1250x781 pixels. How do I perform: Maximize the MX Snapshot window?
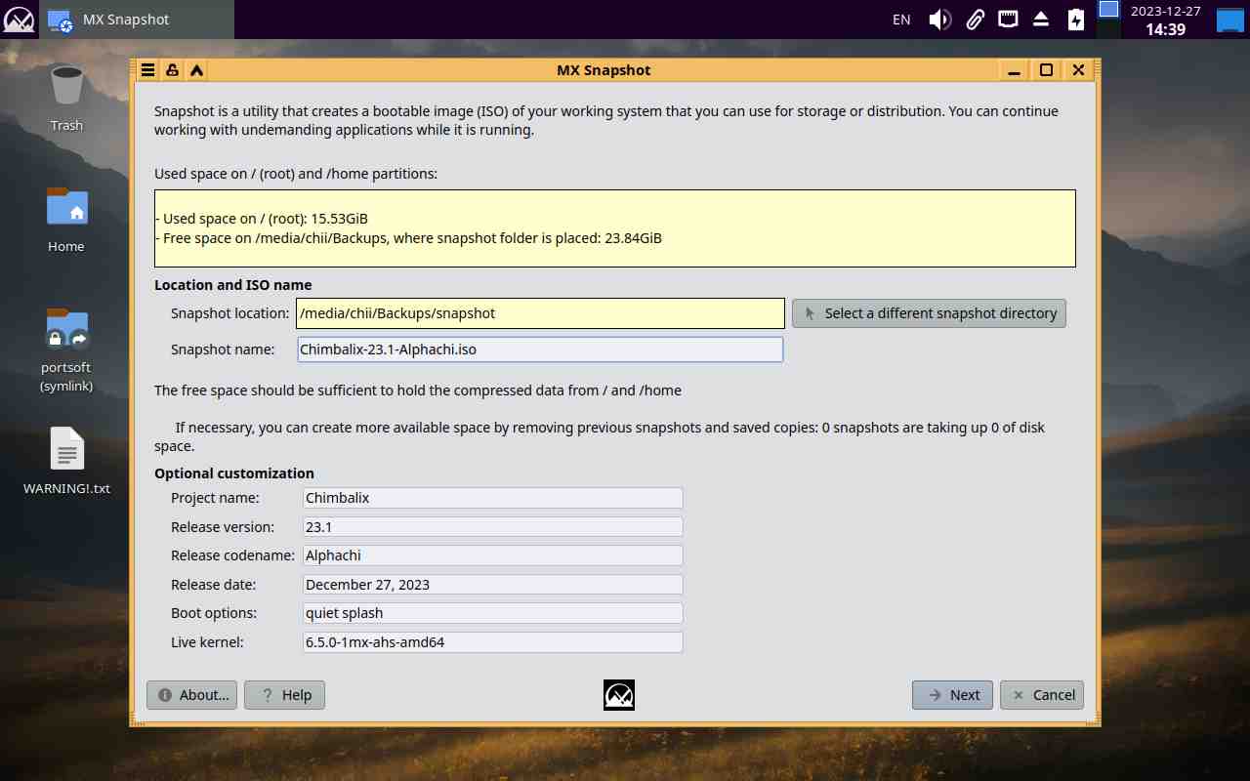point(1046,70)
